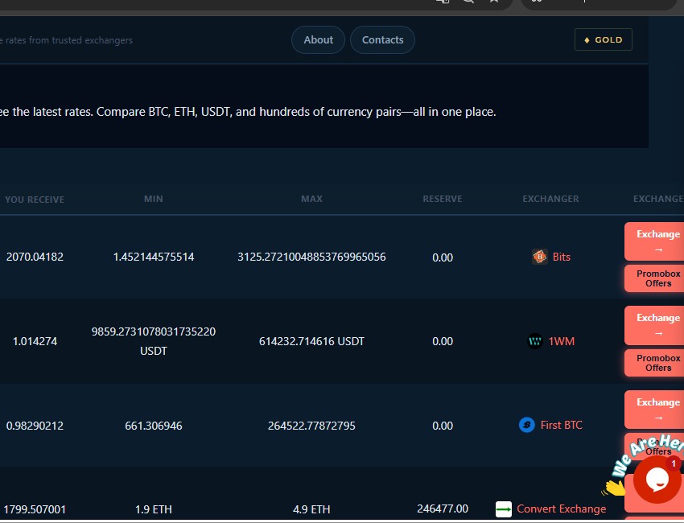This screenshot has height=523, width=684.
Task: Click the First BTC blue logo icon
Action: pos(526,425)
